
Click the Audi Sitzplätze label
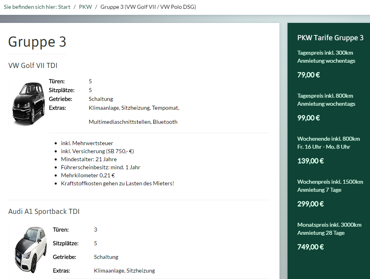66,243
